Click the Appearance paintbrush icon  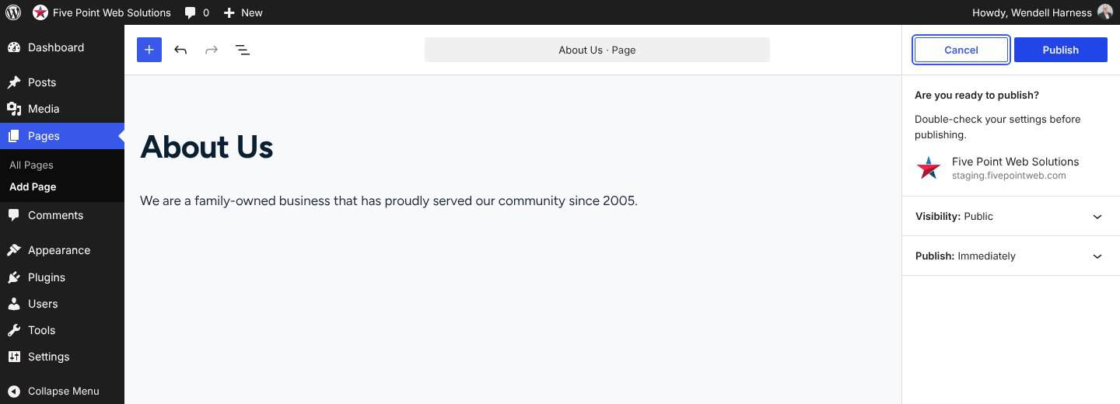tap(14, 250)
